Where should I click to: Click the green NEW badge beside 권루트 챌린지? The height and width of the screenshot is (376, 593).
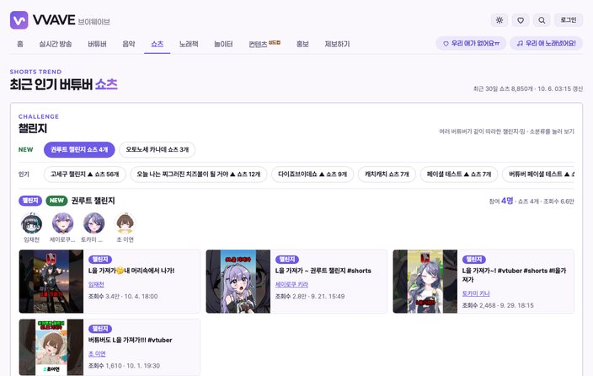click(56, 201)
